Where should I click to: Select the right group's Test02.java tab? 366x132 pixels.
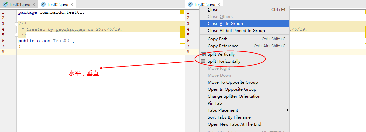tap(204, 4)
